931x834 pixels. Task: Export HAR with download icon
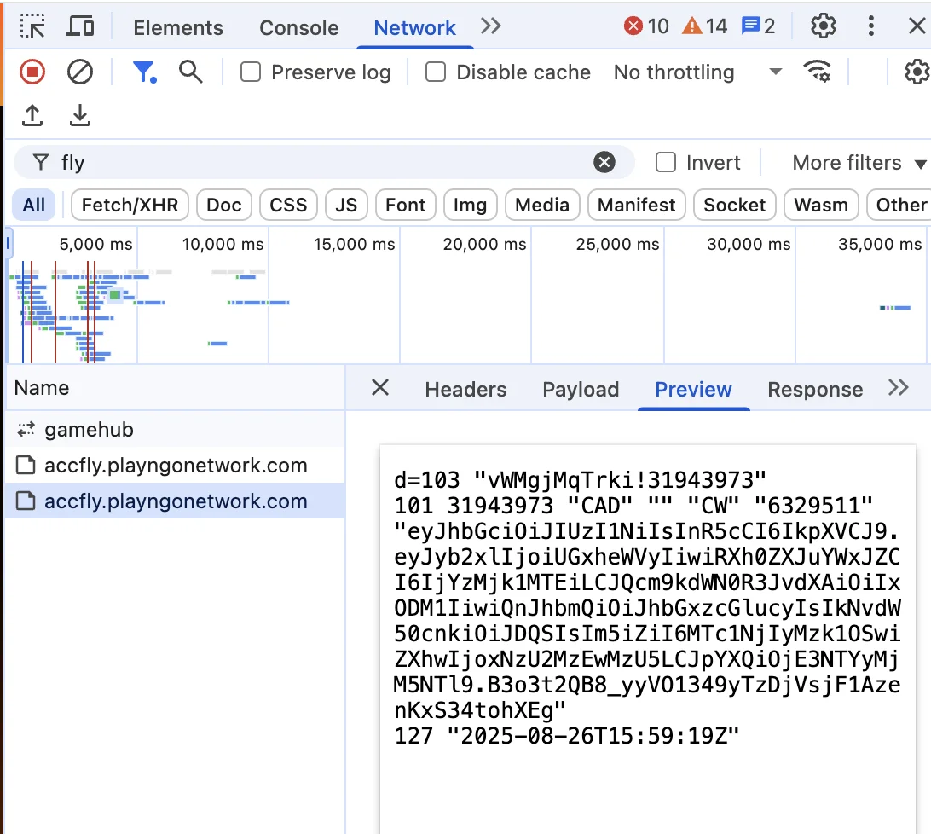pos(79,115)
